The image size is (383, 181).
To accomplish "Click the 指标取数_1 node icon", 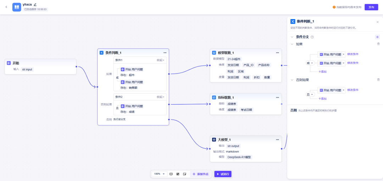I will pos(214,98).
